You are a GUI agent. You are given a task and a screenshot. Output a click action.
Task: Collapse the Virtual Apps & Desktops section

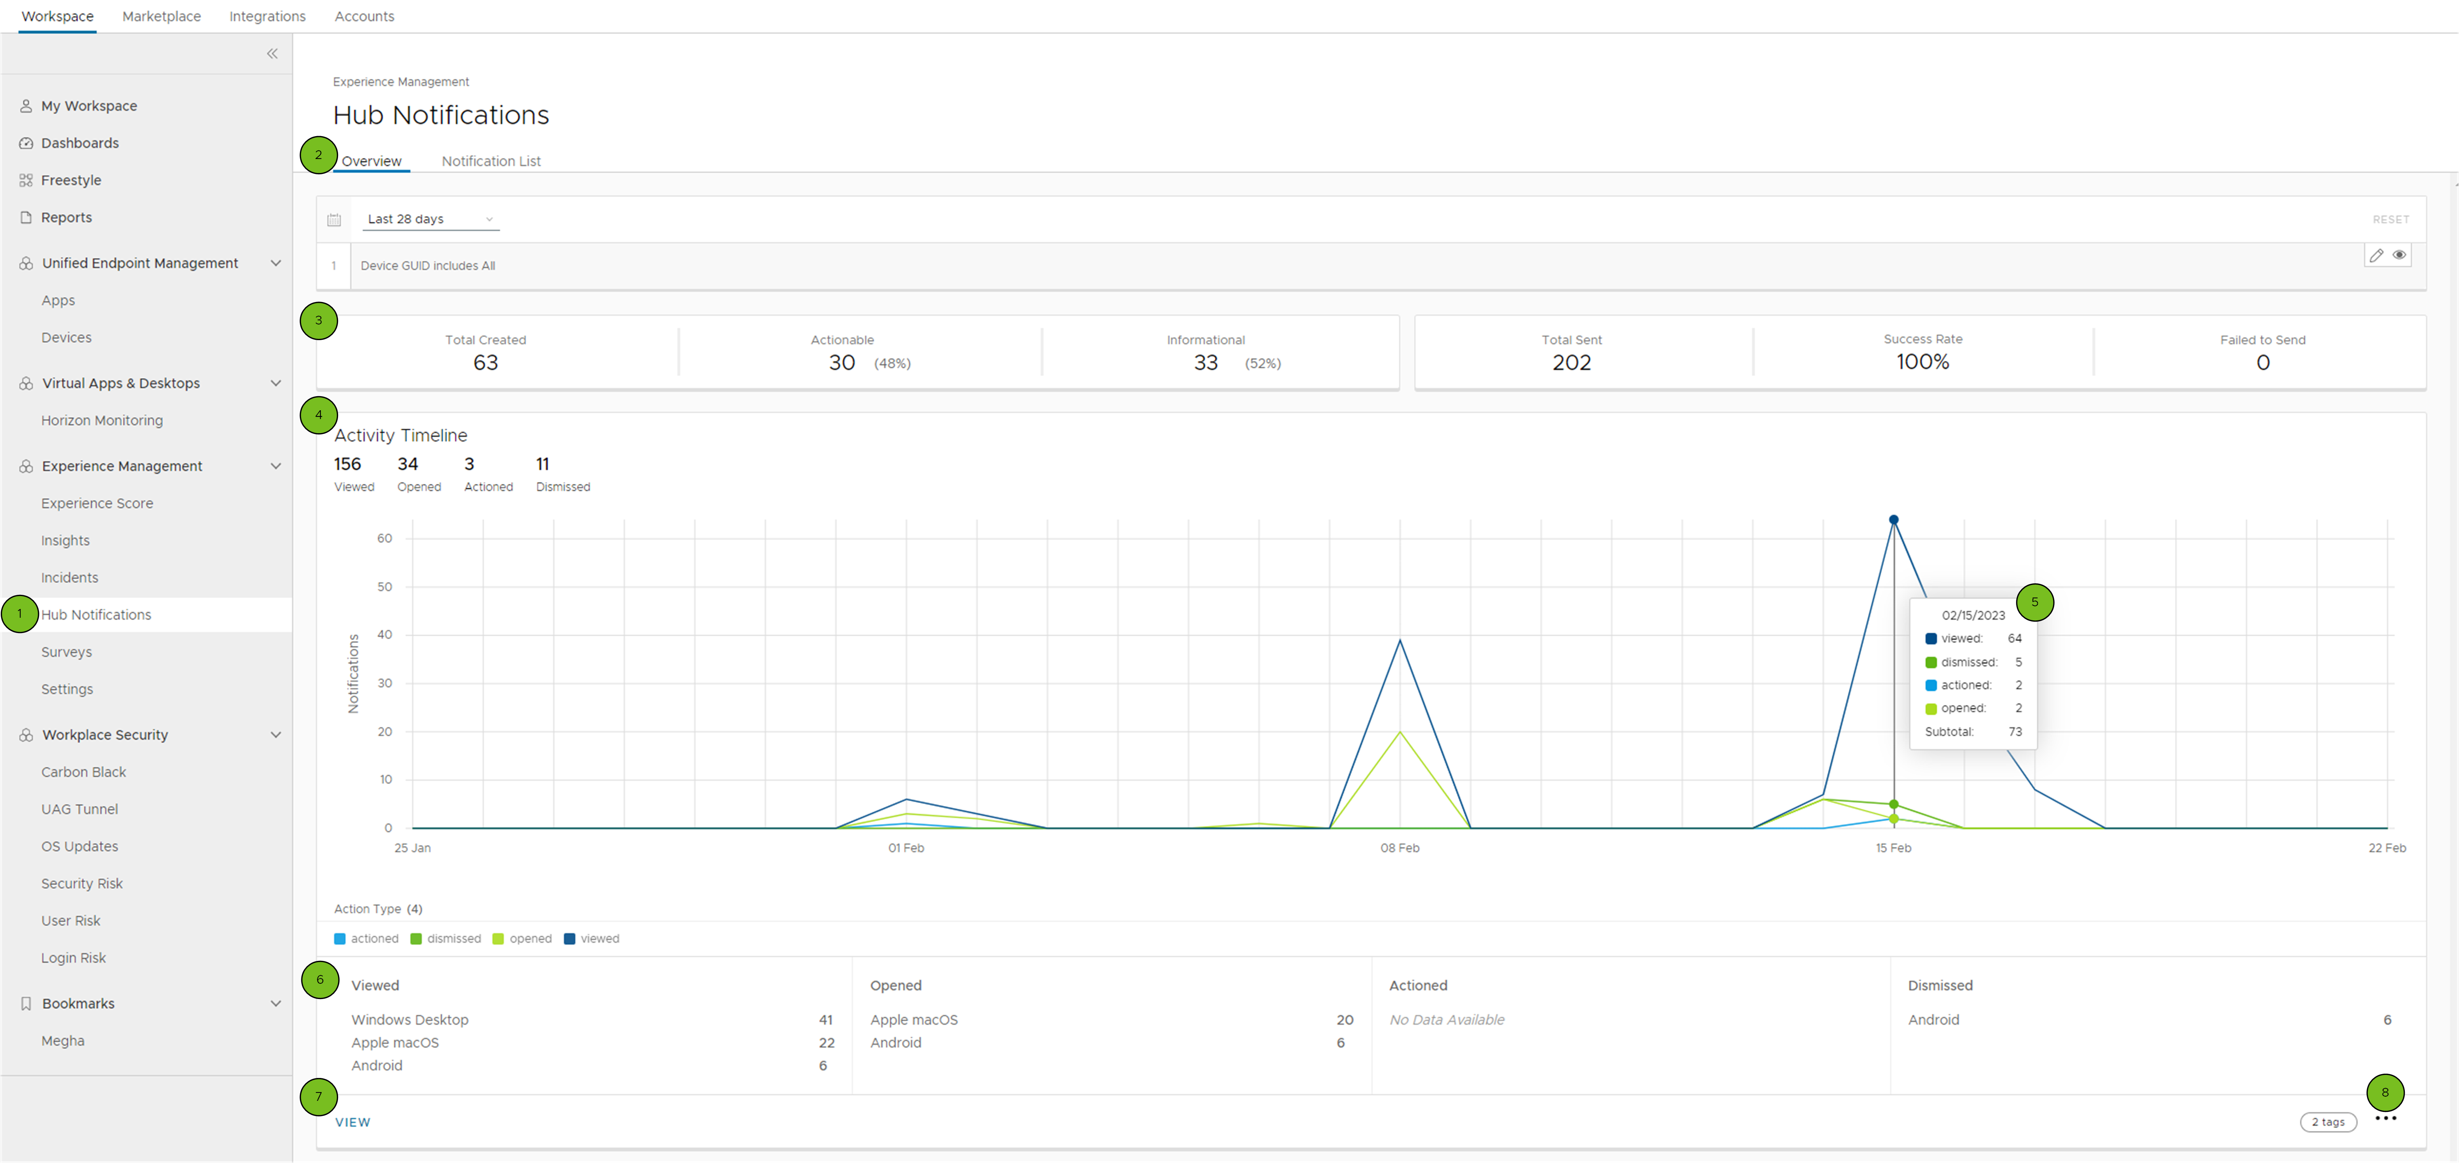click(x=276, y=384)
